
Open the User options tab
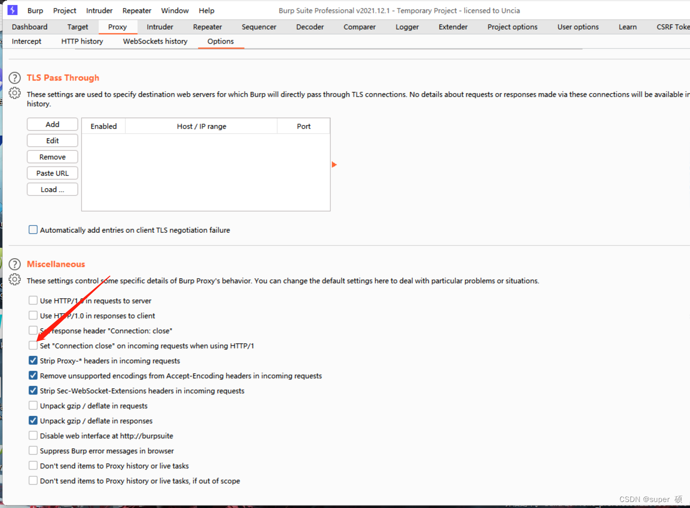(578, 27)
